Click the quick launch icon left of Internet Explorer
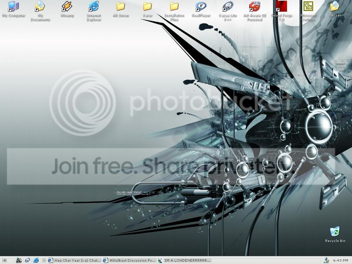The height and width of the screenshot is (264, 352). 27,261
